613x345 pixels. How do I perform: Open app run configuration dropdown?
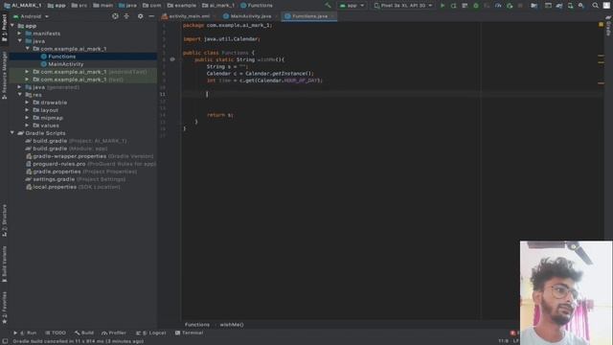click(352, 6)
